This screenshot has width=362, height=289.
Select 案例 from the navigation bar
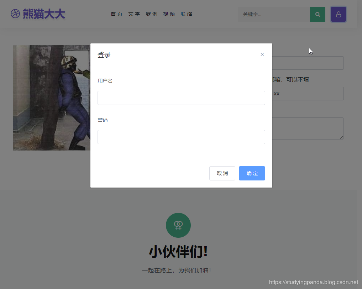tap(151, 14)
